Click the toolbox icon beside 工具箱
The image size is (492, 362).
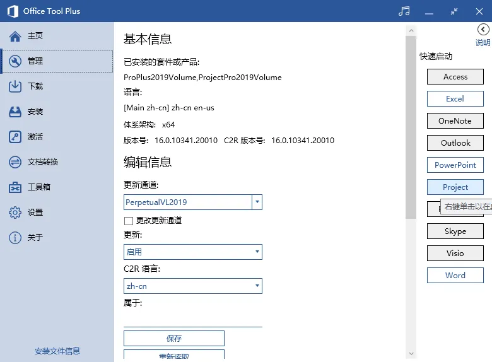coord(15,187)
